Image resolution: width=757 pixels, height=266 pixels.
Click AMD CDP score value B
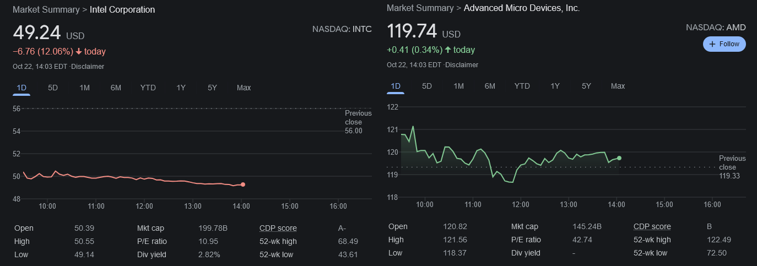coord(710,226)
